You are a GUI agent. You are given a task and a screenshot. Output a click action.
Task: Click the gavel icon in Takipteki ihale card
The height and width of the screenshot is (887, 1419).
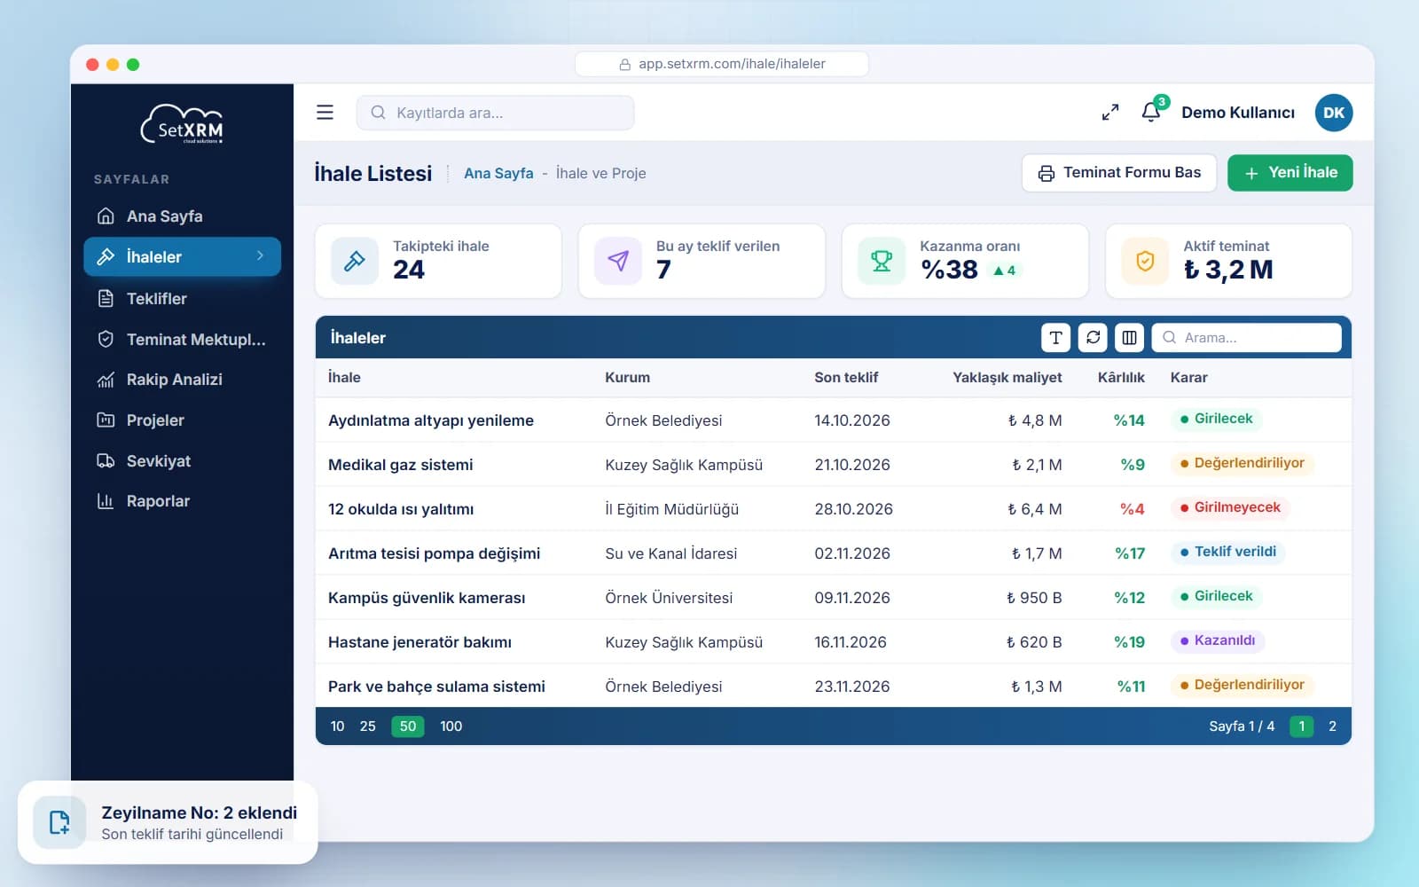click(355, 261)
